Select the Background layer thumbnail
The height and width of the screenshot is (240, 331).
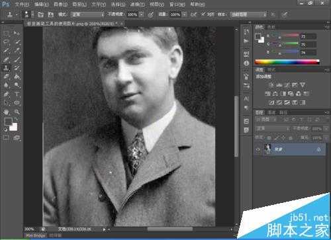267,149
